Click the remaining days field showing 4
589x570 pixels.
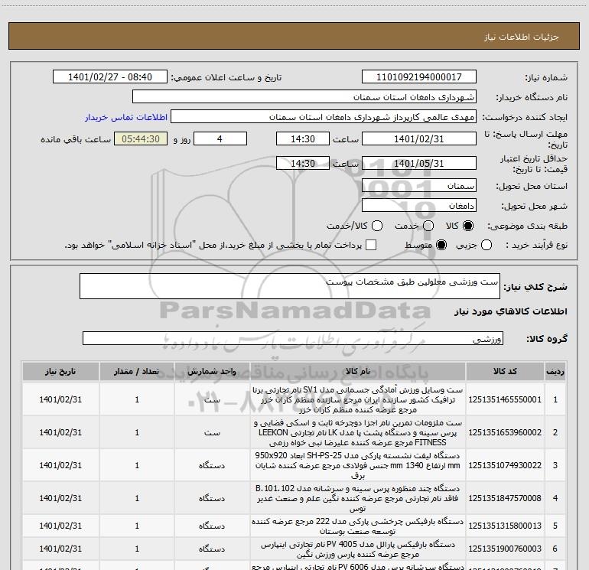[220, 138]
